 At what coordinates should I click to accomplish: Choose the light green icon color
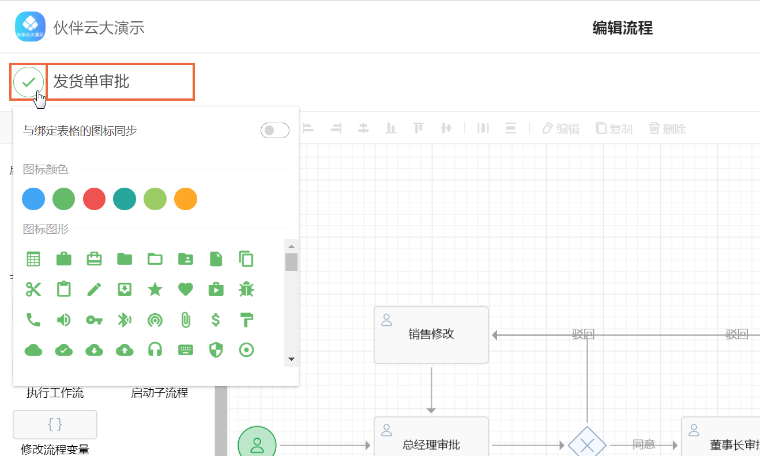click(155, 199)
